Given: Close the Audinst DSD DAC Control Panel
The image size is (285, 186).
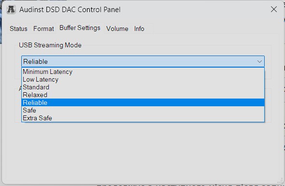Looking at the screenshot, I should 274,9.
